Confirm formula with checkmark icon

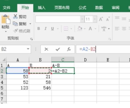click(58, 49)
